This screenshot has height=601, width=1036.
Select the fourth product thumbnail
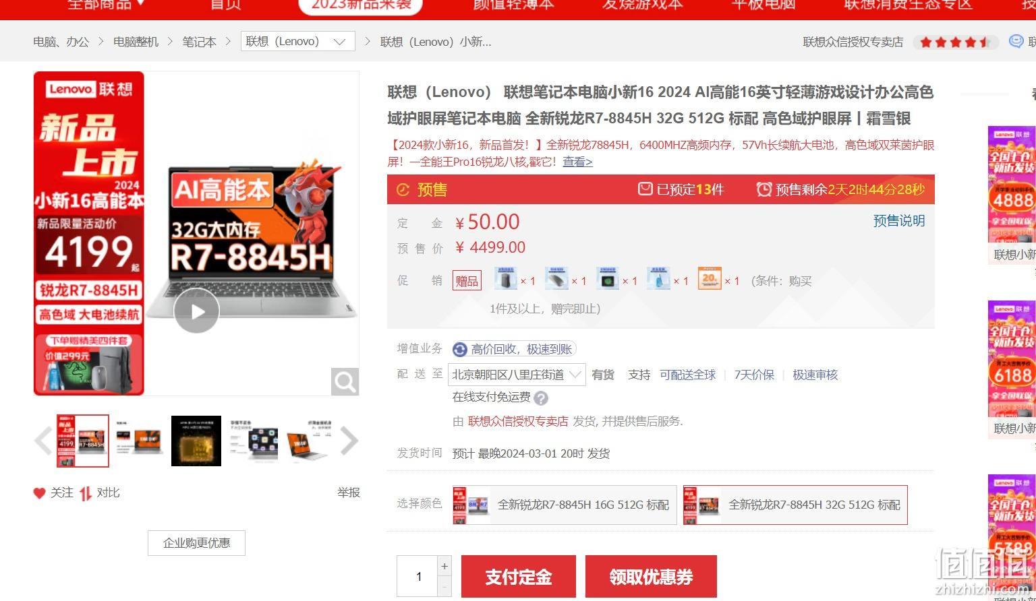point(253,441)
